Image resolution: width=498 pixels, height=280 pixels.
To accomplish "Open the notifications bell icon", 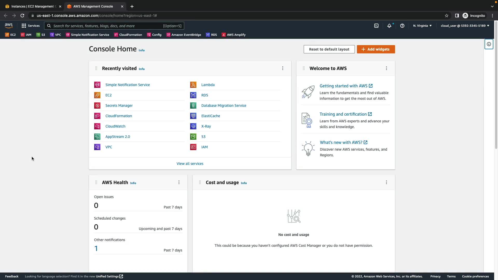I will point(389,26).
